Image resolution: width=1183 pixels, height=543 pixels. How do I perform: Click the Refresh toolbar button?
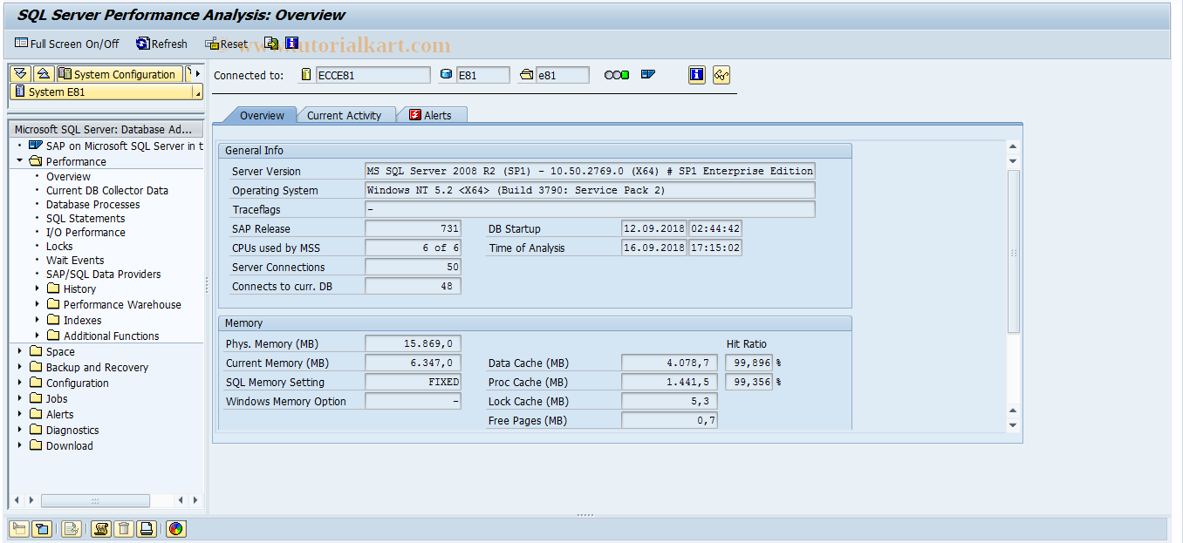point(162,44)
